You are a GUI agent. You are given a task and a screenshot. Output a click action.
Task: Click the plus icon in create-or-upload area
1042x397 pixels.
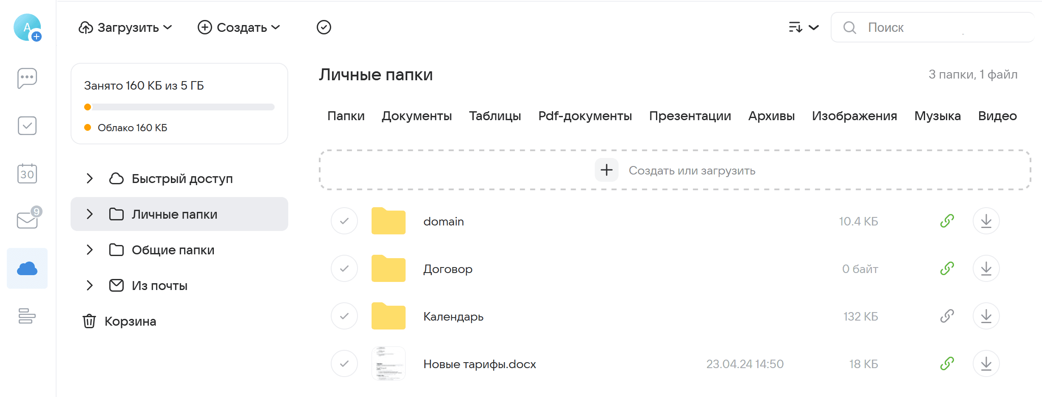click(x=607, y=170)
